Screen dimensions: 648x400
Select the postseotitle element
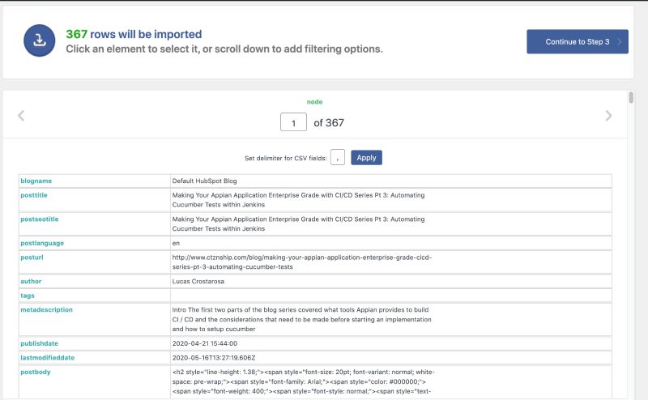(40, 219)
